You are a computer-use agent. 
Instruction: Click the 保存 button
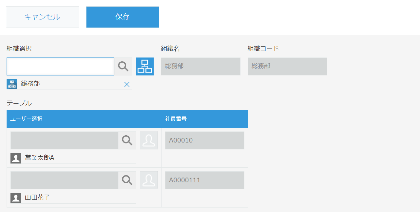(123, 17)
